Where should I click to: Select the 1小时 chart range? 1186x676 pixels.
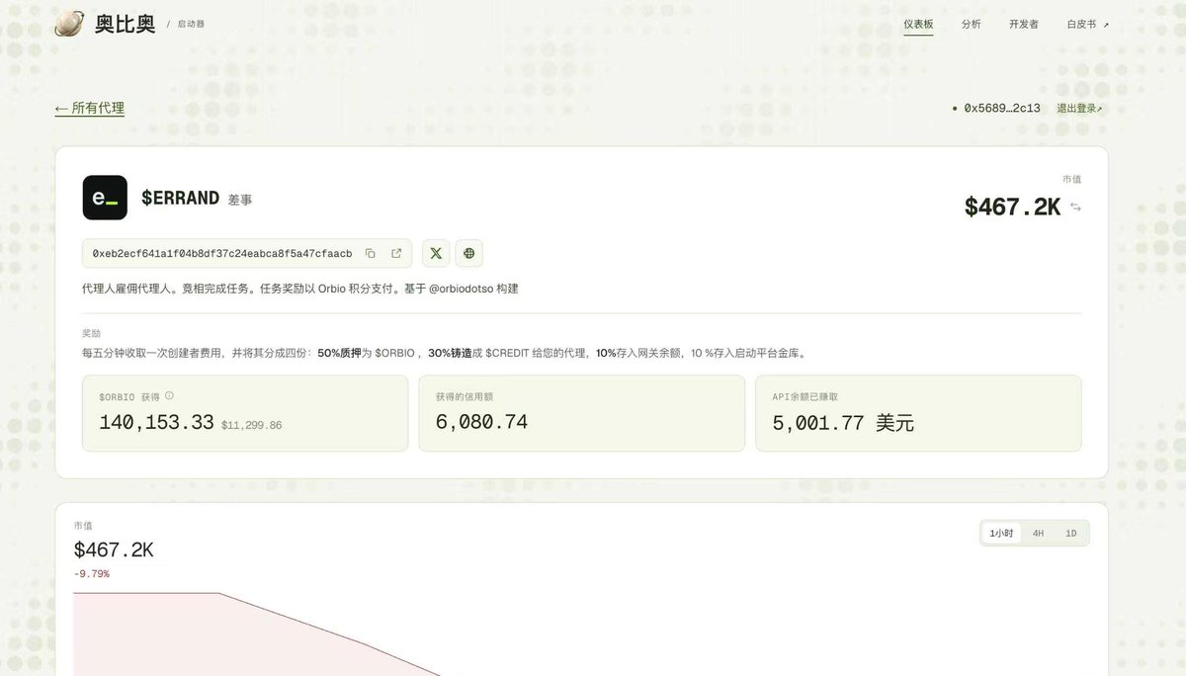pyautogui.click(x=1002, y=534)
